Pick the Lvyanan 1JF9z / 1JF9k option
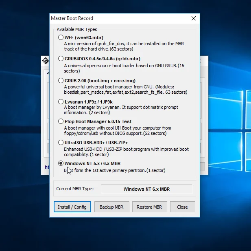 pyautogui.click(x=61, y=102)
